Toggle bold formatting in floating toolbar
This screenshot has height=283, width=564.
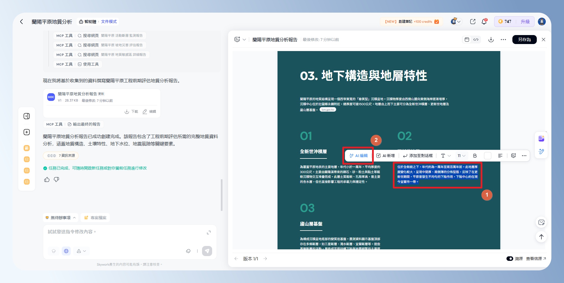(x=475, y=156)
